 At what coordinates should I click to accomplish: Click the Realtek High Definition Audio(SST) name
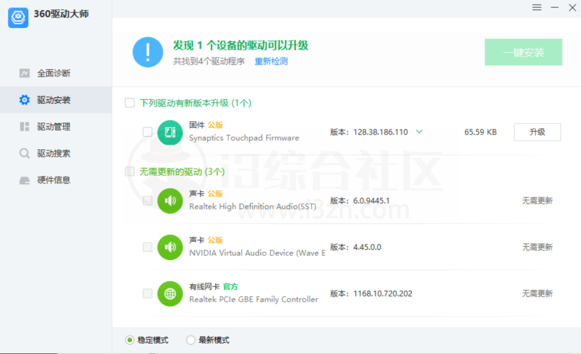pyautogui.click(x=253, y=207)
